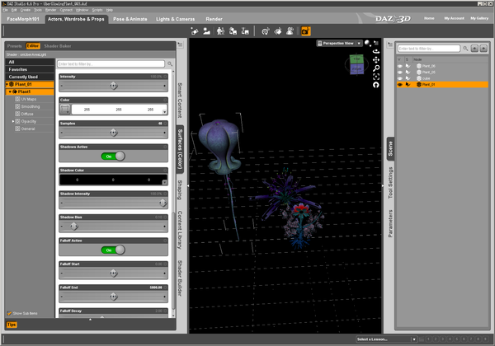Hide Plant_01 using its eye icon
Image resolution: width=495 pixels, height=346 pixels.
point(400,85)
